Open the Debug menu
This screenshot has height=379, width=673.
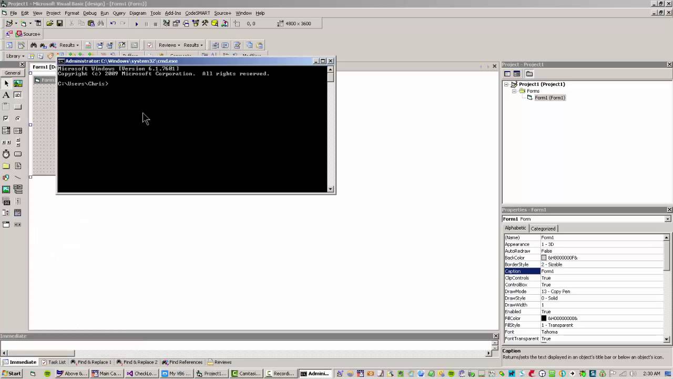click(x=89, y=13)
